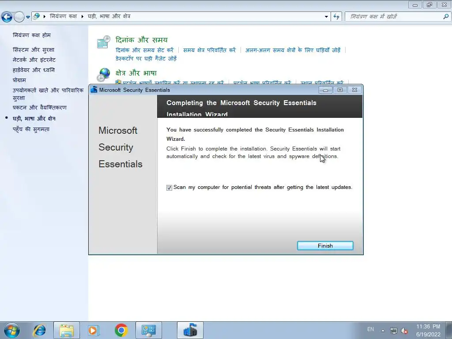Launch Google Chrome from taskbar
452x339 pixels.
pyautogui.click(x=121, y=330)
